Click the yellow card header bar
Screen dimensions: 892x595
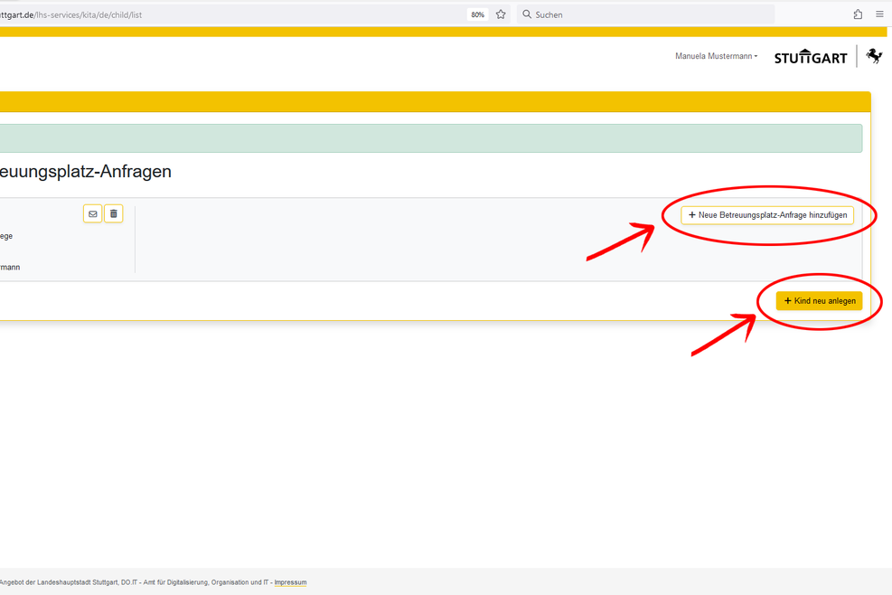pyautogui.click(x=434, y=101)
